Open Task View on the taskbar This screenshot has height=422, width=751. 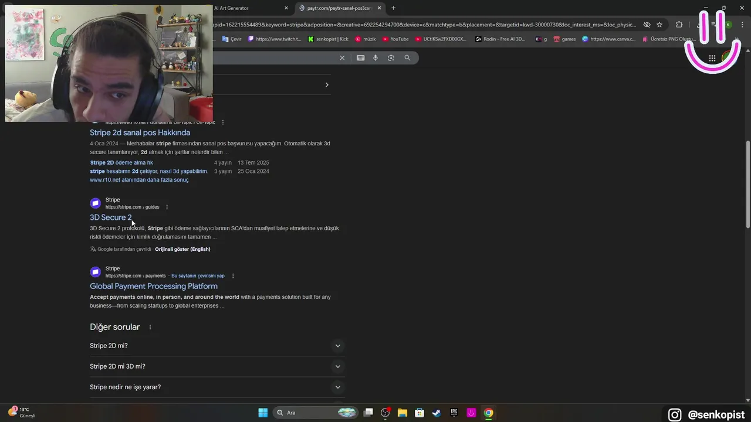[x=368, y=413]
